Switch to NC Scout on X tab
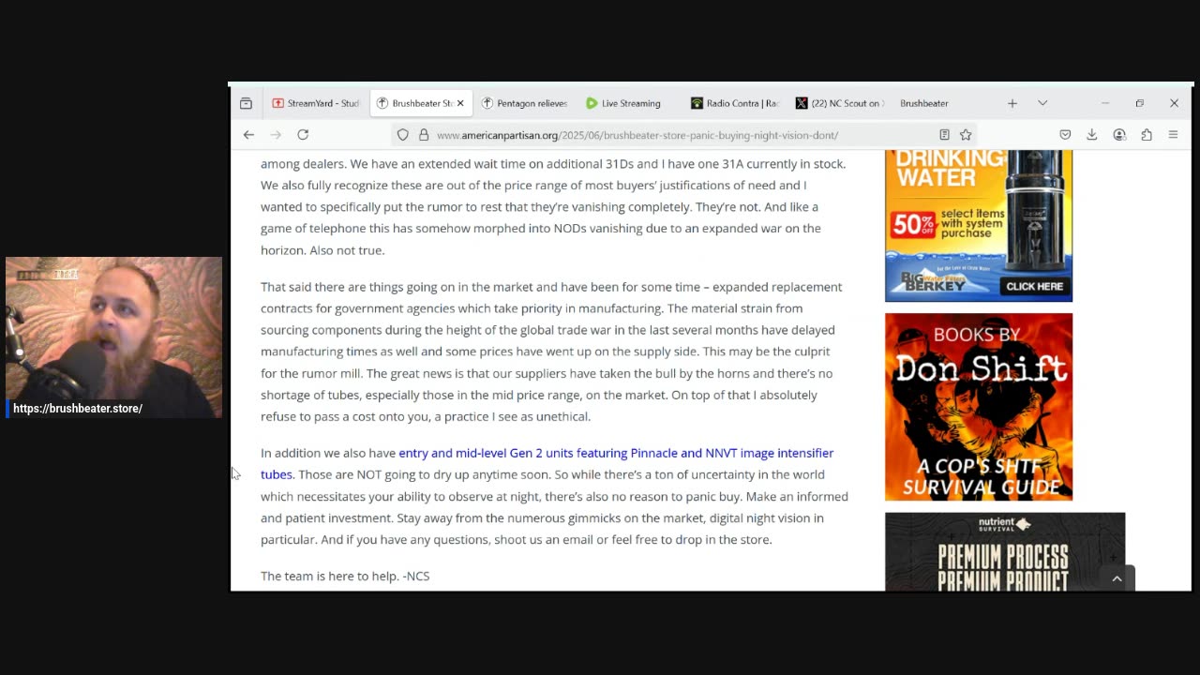Viewport: 1200px width, 675px height. [840, 103]
